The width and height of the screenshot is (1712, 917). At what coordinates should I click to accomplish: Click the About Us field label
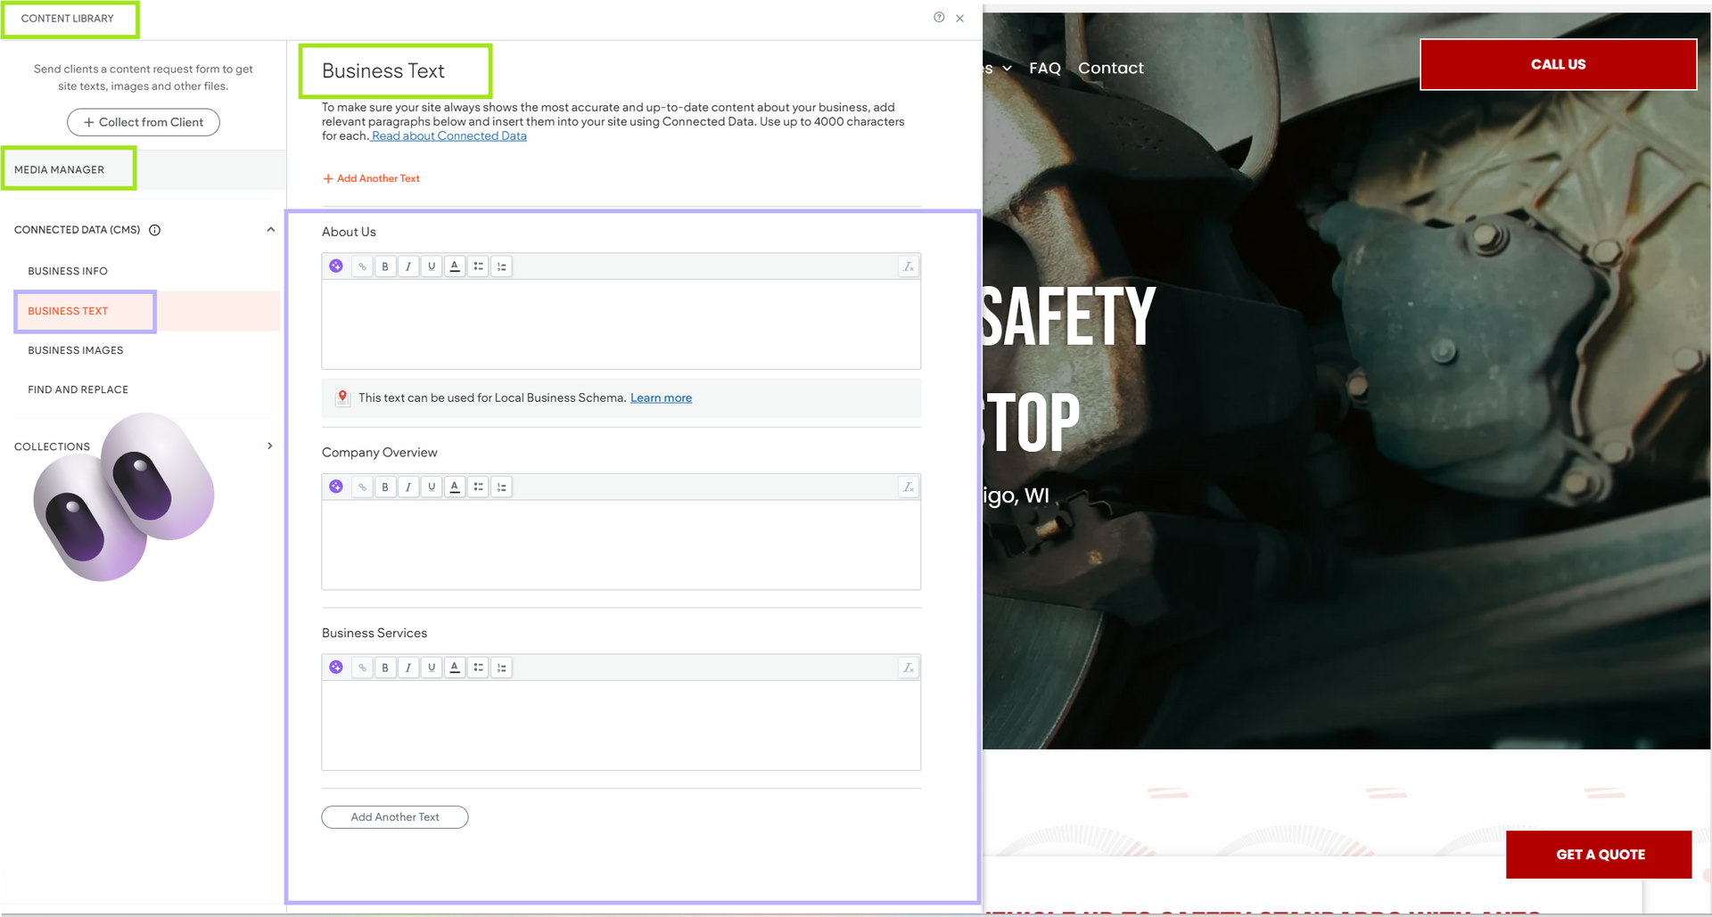pos(349,232)
